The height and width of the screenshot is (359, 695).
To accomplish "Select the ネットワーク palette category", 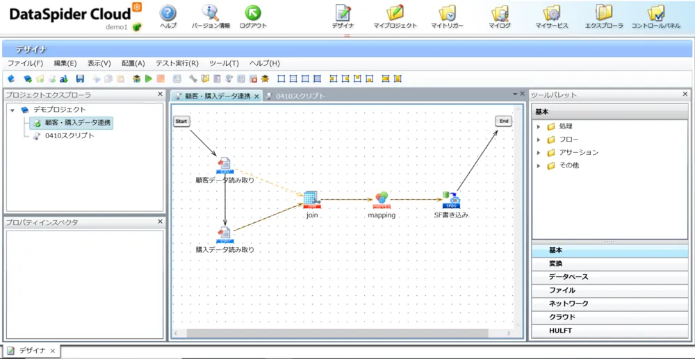I will 609,303.
